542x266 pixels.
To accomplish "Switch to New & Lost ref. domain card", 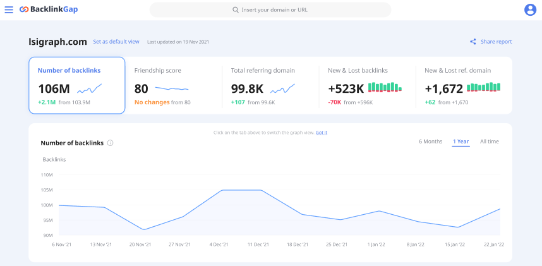I will (x=464, y=85).
